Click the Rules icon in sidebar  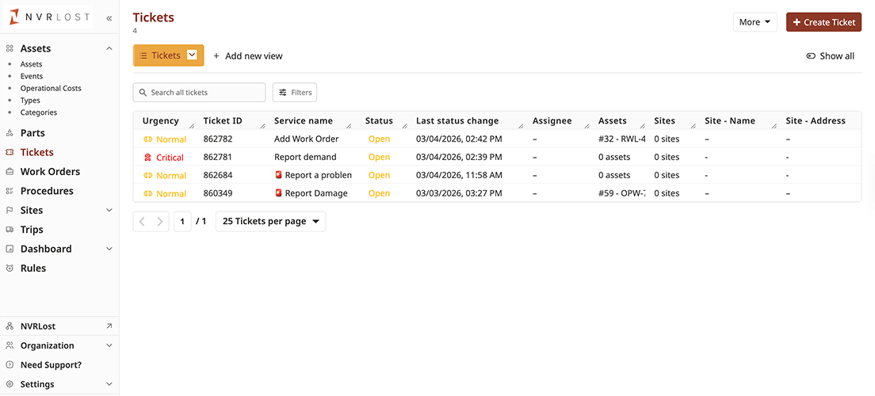click(x=10, y=268)
